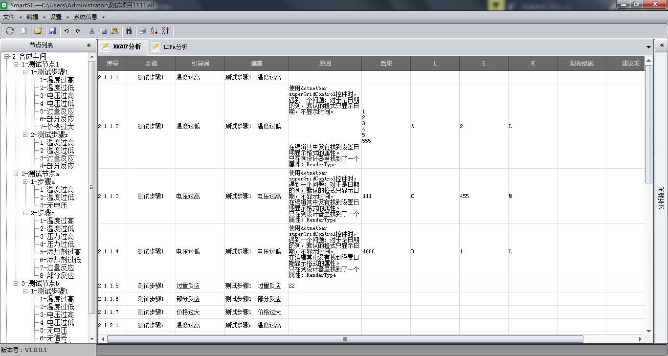The image size is (668, 356).
Task: Cut selection with the scissors icon
Action: point(91,31)
